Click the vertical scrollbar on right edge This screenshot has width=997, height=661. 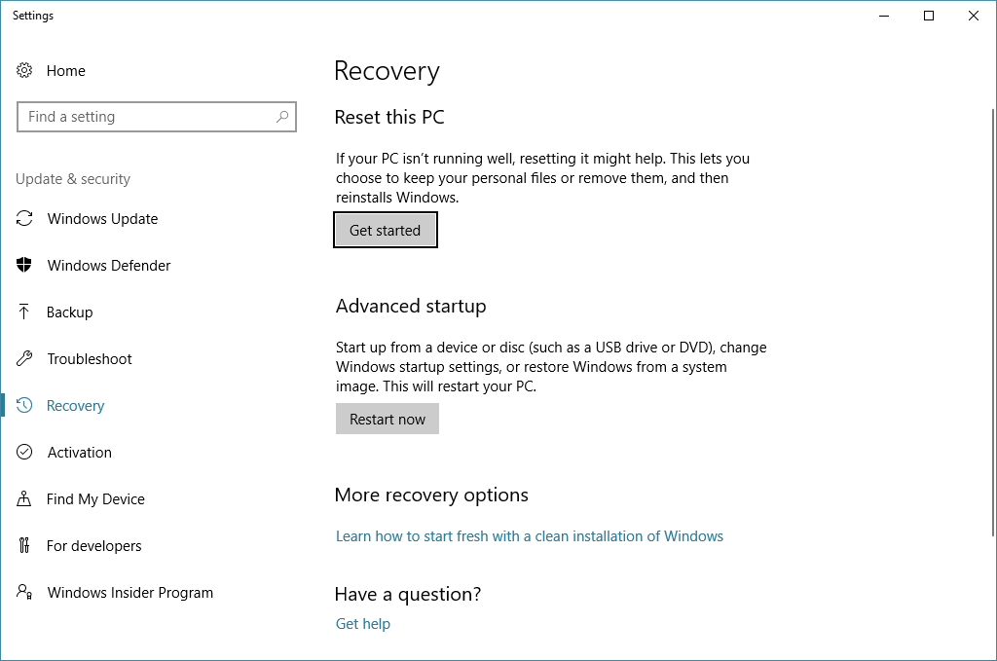click(x=993, y=323)
